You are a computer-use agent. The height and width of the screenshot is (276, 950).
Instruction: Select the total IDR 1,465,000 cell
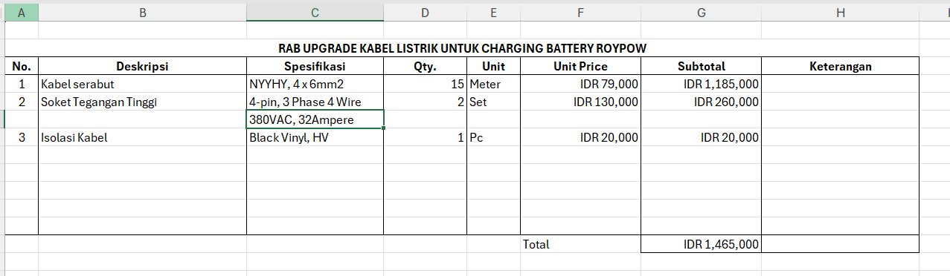tap(701, 244)
